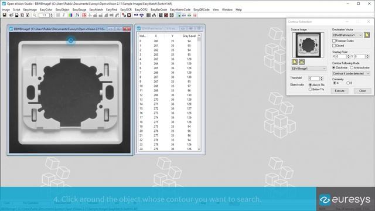Open the EasyOCR menu
Viewport: 375px width, 211px height.
(126, 9)
